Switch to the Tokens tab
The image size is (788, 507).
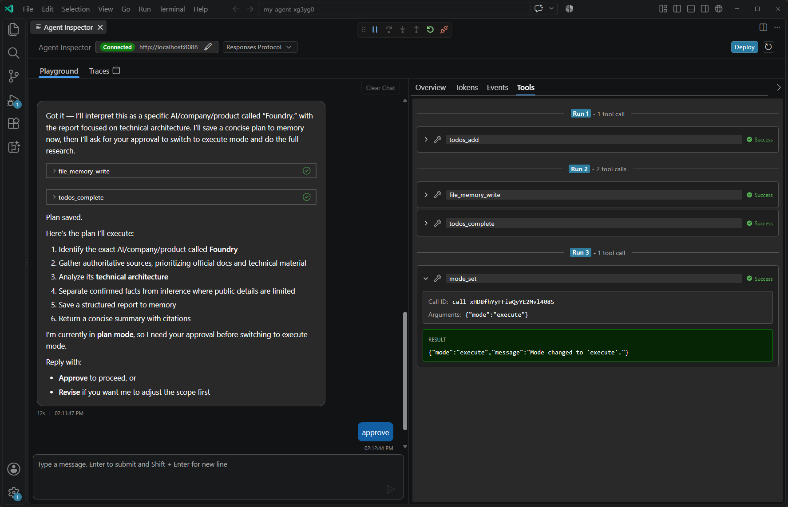point(467,87)
